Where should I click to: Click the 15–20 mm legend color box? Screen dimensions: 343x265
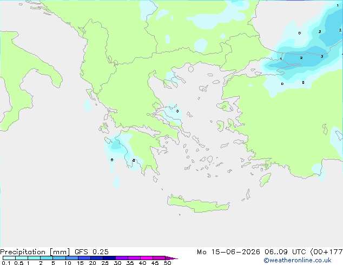pos(84,258)
